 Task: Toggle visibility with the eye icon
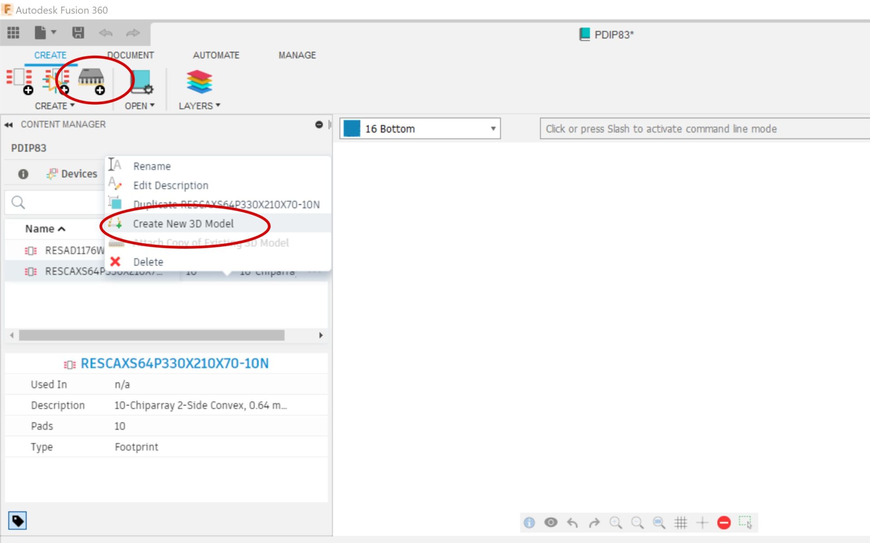point(551,523)
